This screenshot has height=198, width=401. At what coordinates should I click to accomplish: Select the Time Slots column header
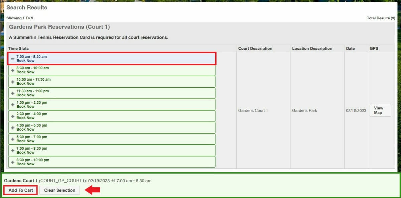pyautogui.click(x=18, y=49)
